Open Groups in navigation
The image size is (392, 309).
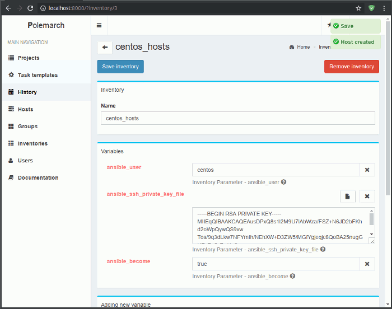coord(27,127)
